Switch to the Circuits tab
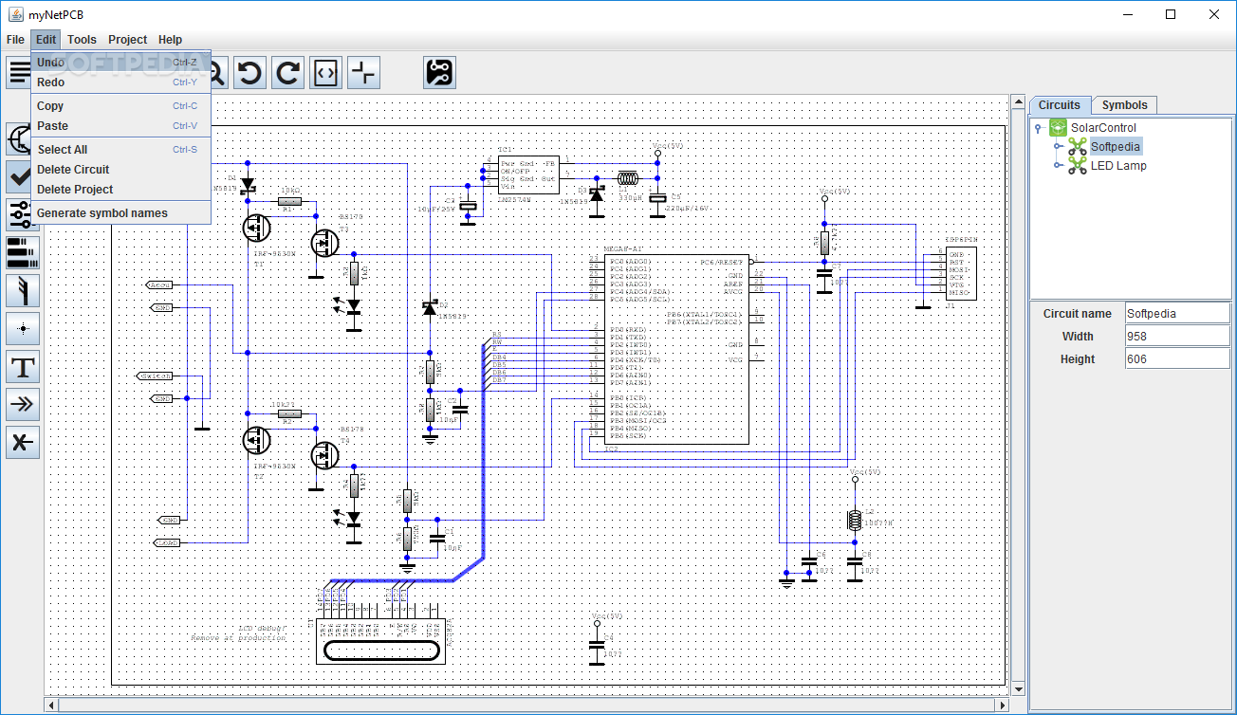This screenshot has width=1237, height=715. point(1059,105)
